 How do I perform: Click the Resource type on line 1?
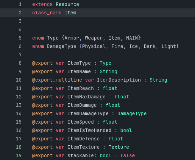pos(67,4)
